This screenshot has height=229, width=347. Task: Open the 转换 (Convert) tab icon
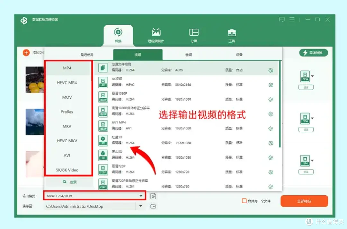click(118, 32)
